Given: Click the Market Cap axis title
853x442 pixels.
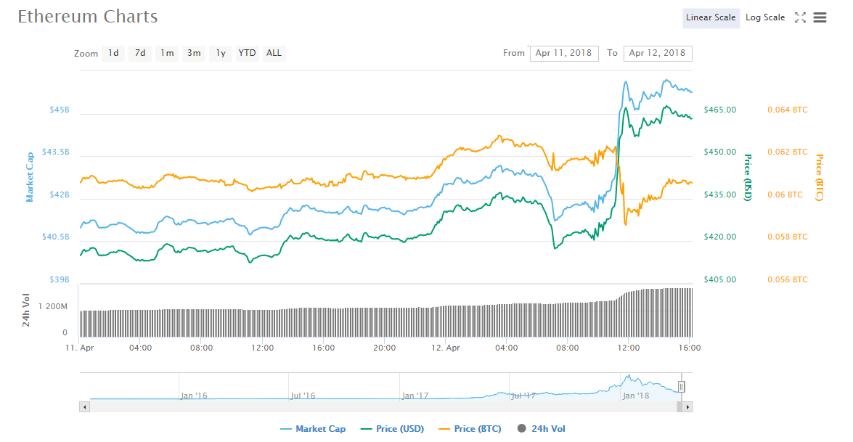Looking at the screenshot, I should (x=29, y=176).
